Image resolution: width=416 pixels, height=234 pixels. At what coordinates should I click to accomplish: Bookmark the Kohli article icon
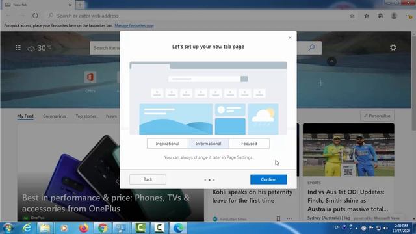[278, 219]
